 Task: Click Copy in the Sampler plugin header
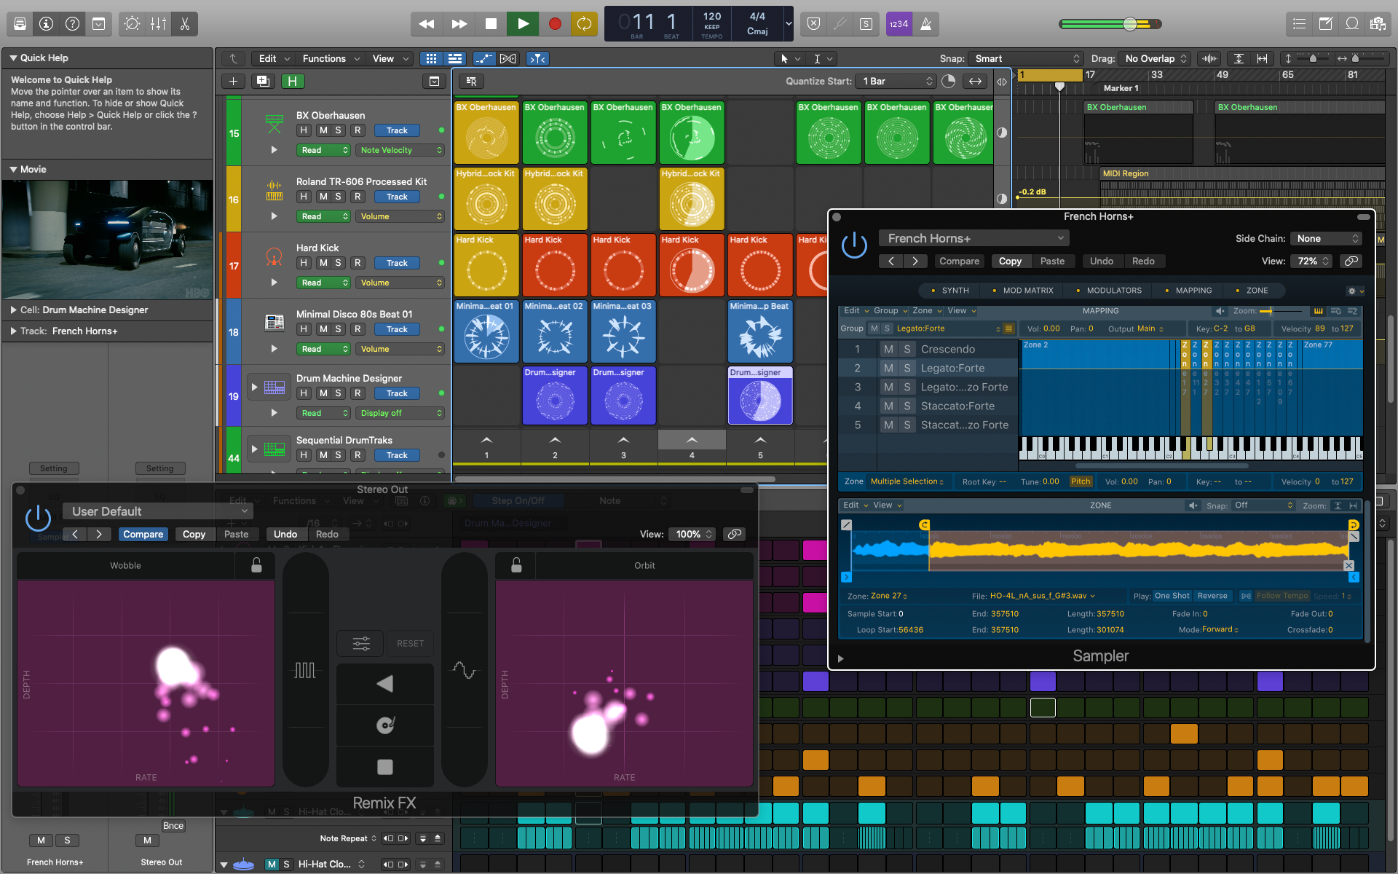(x=1010, y=261)
